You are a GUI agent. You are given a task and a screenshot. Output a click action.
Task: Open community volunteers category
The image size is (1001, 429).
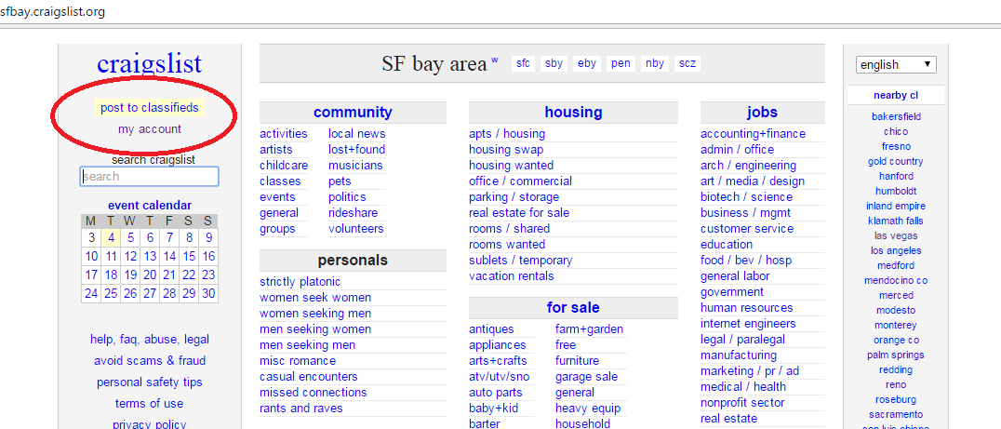pyautogui.click(x=356, y=229)
